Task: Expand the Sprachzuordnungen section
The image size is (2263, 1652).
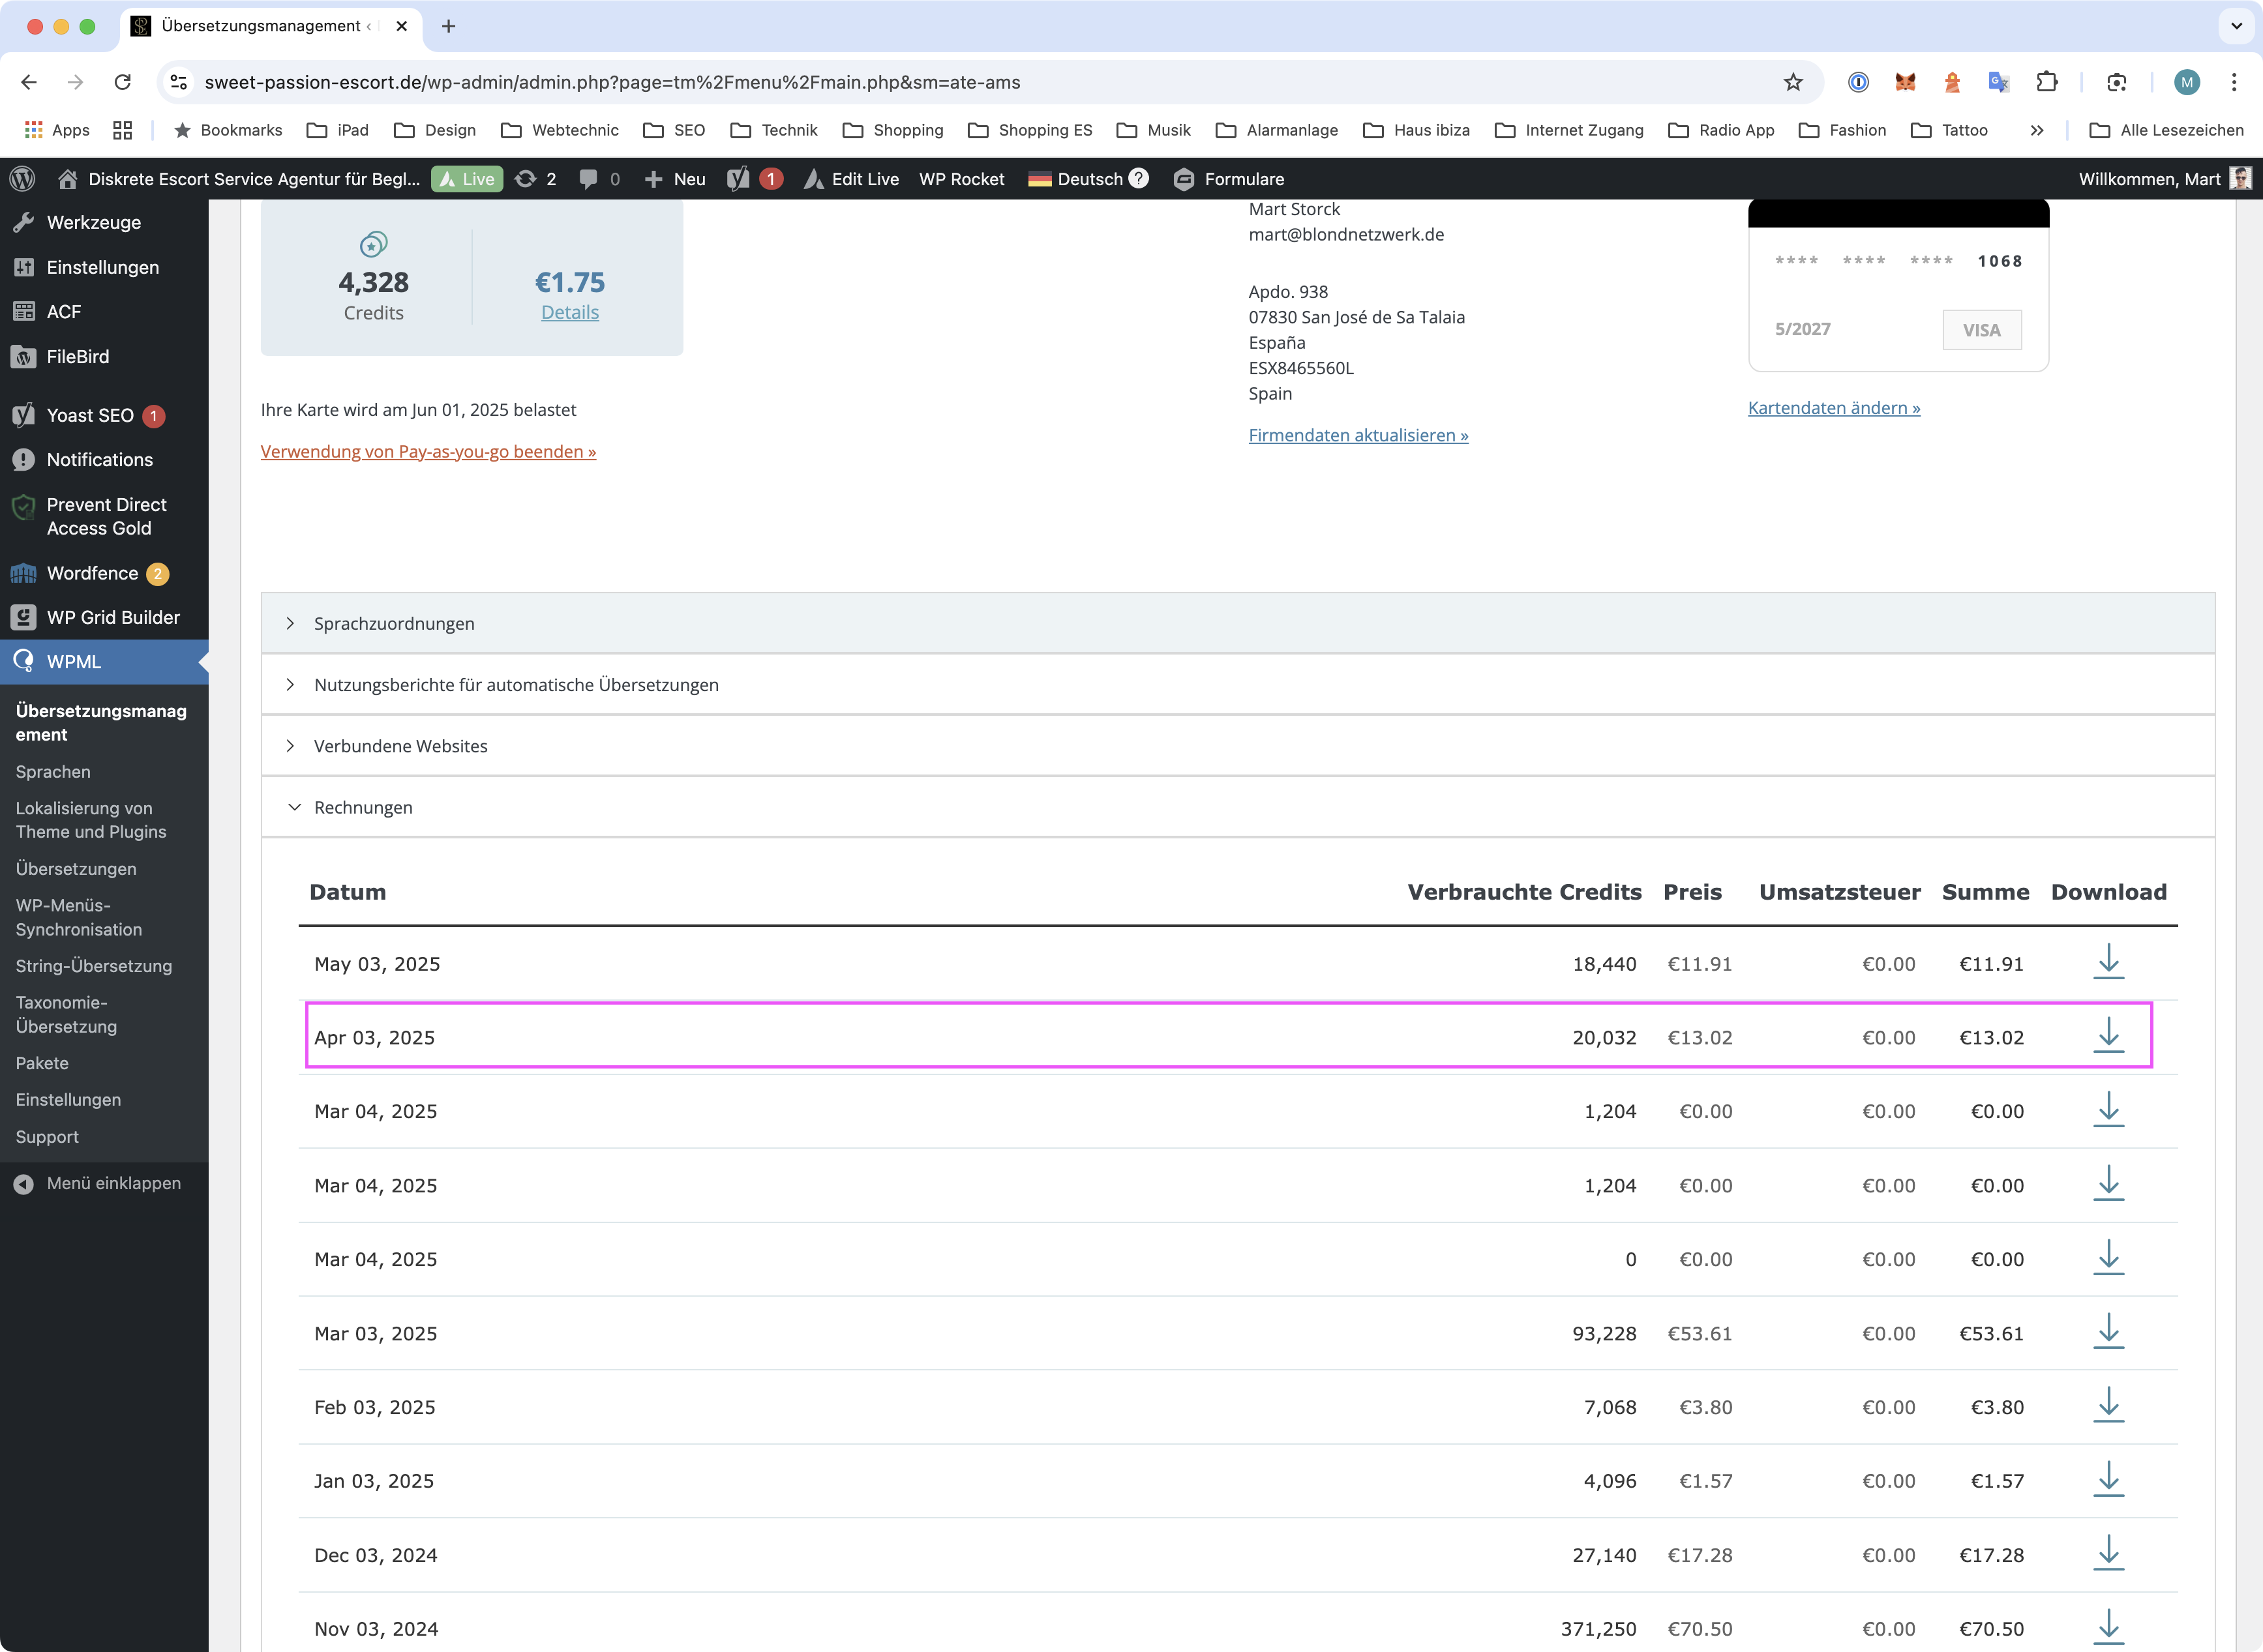Action: [1238, 623]
